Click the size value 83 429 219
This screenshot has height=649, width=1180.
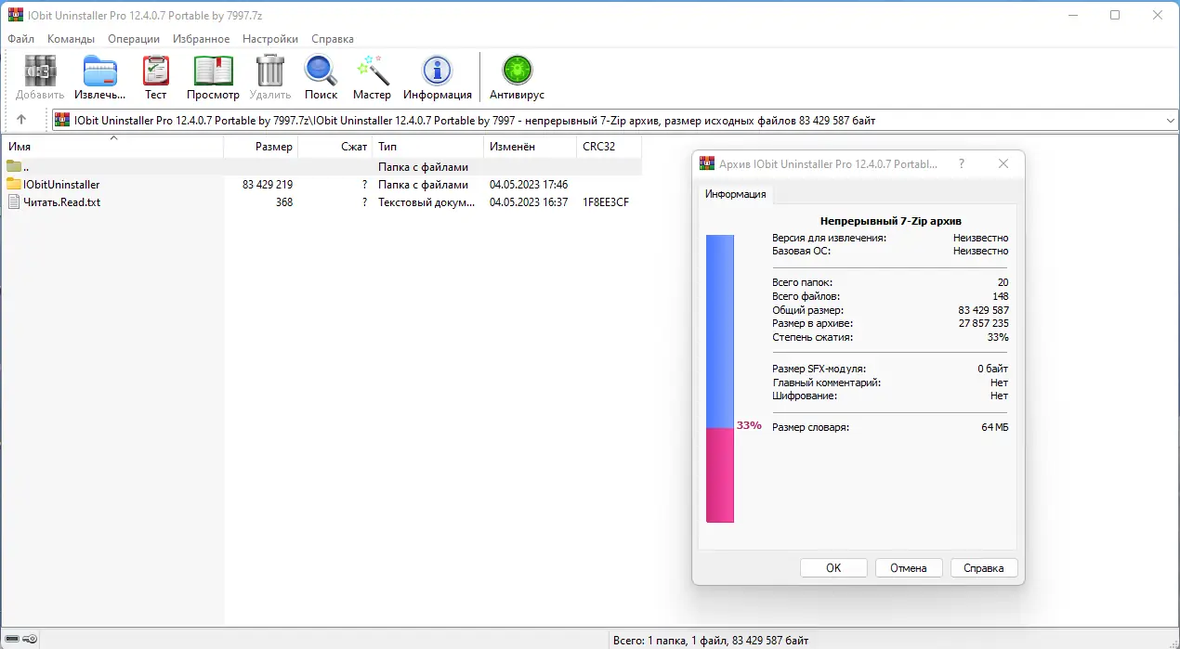click(268, 184)
